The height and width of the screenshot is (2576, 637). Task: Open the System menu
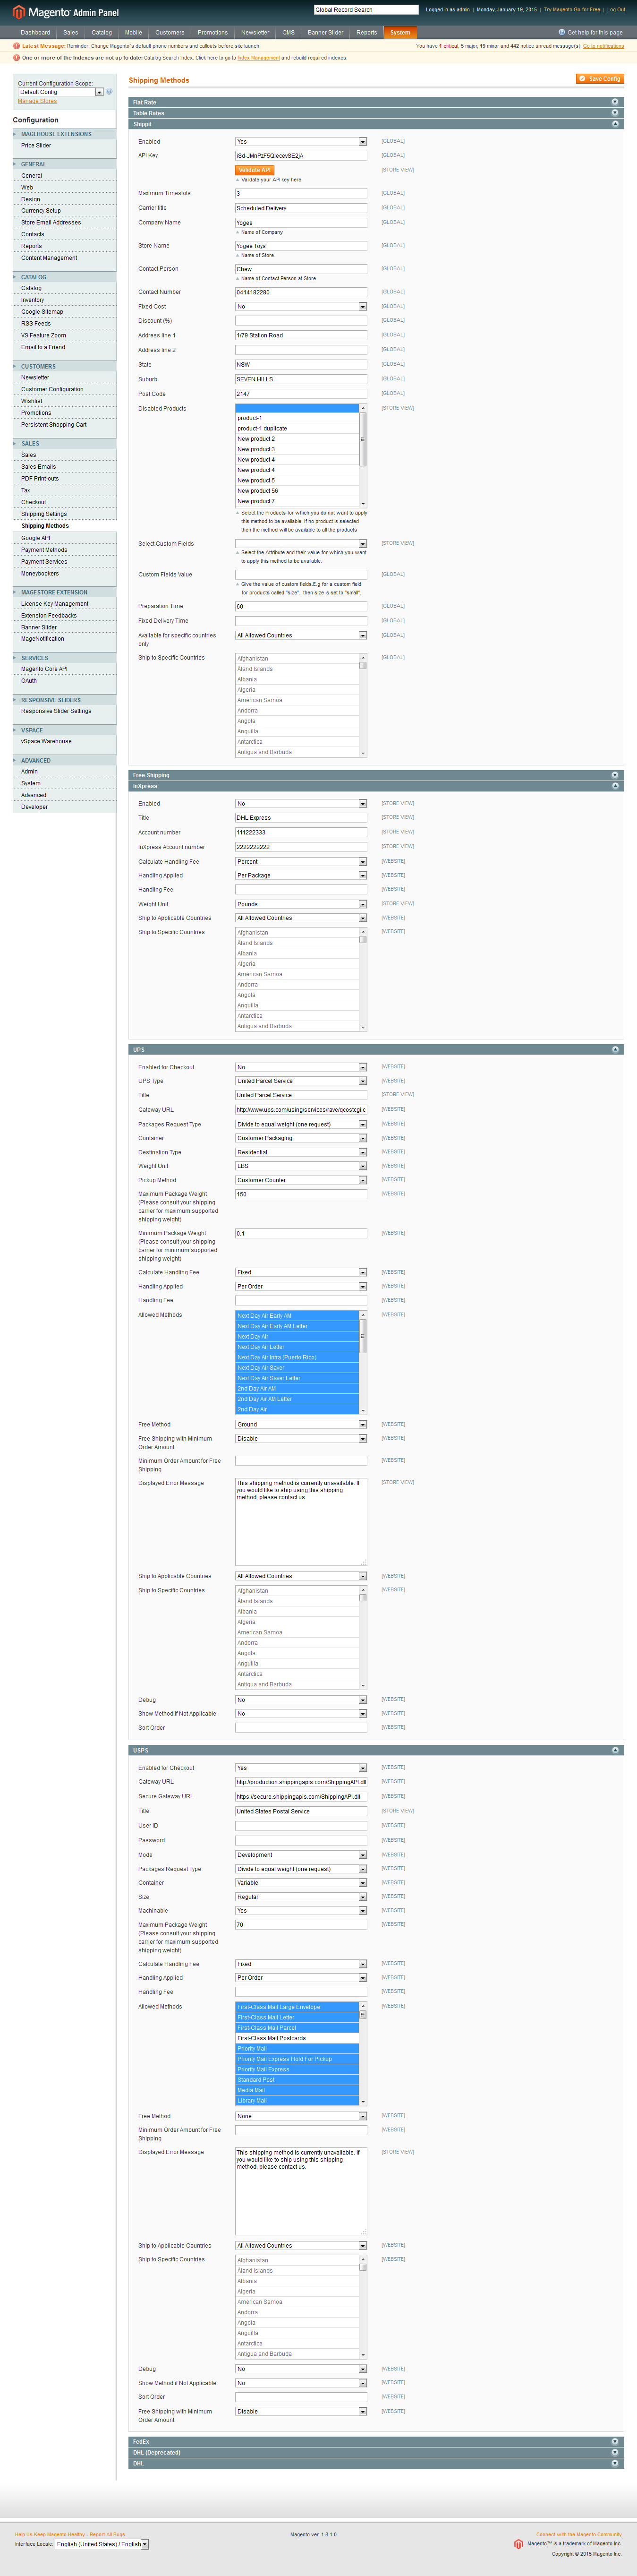400,32
